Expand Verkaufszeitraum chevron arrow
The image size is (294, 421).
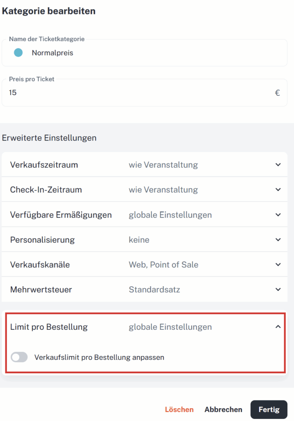(x=278, y=164)
